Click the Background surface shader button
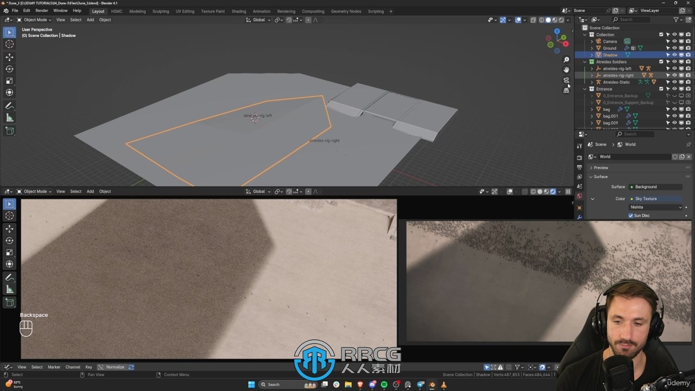 coord(656,187)
